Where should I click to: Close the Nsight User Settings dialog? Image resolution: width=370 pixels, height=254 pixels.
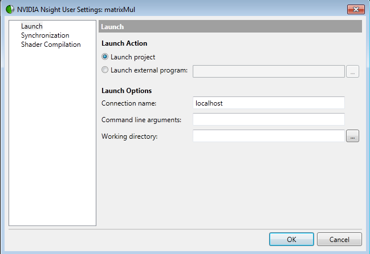pyautogui.click(x=355, y=9)
